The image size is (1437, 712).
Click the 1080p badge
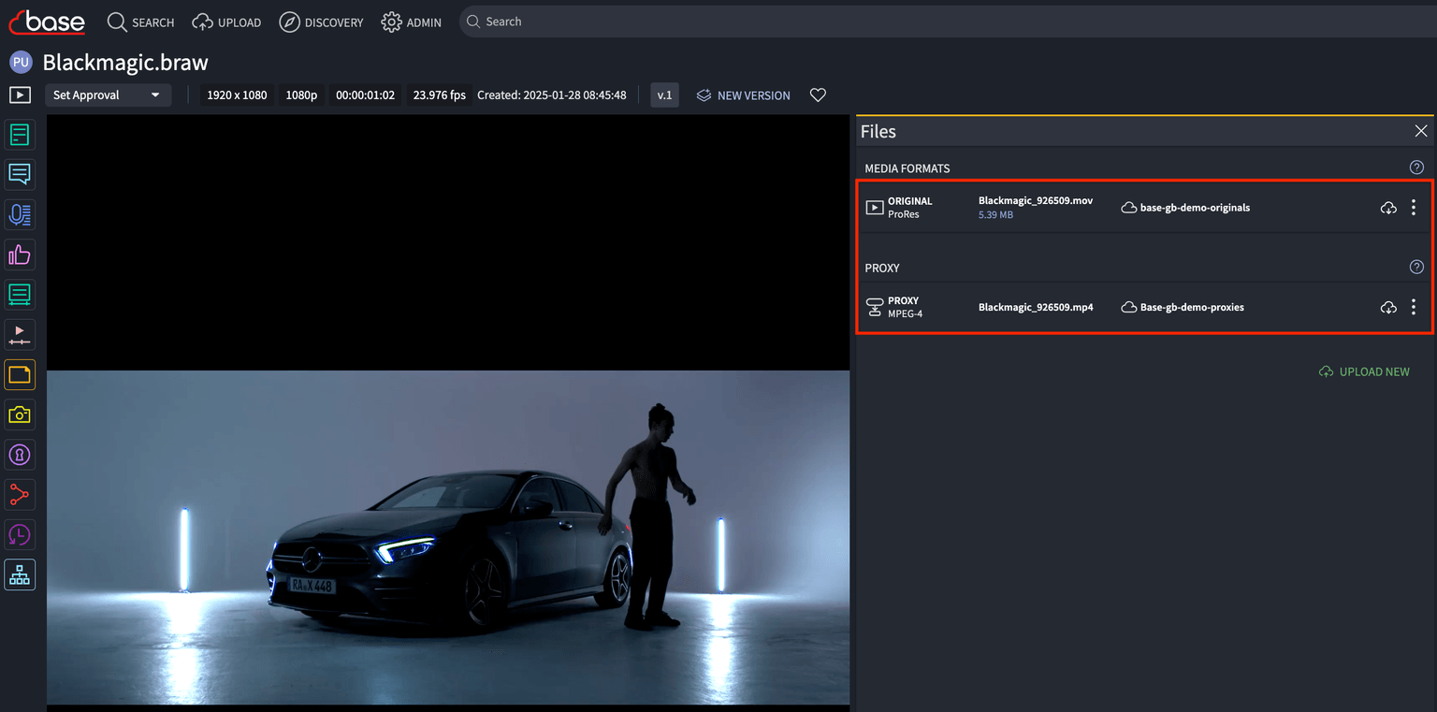301,94
